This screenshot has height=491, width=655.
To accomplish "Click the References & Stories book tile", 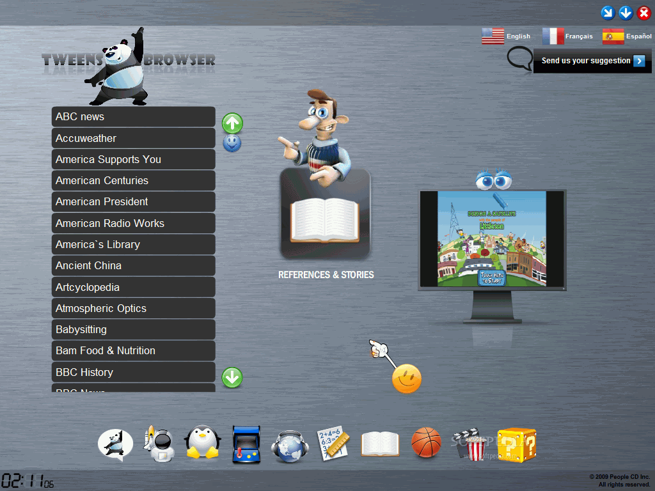I will coord(325,214).
